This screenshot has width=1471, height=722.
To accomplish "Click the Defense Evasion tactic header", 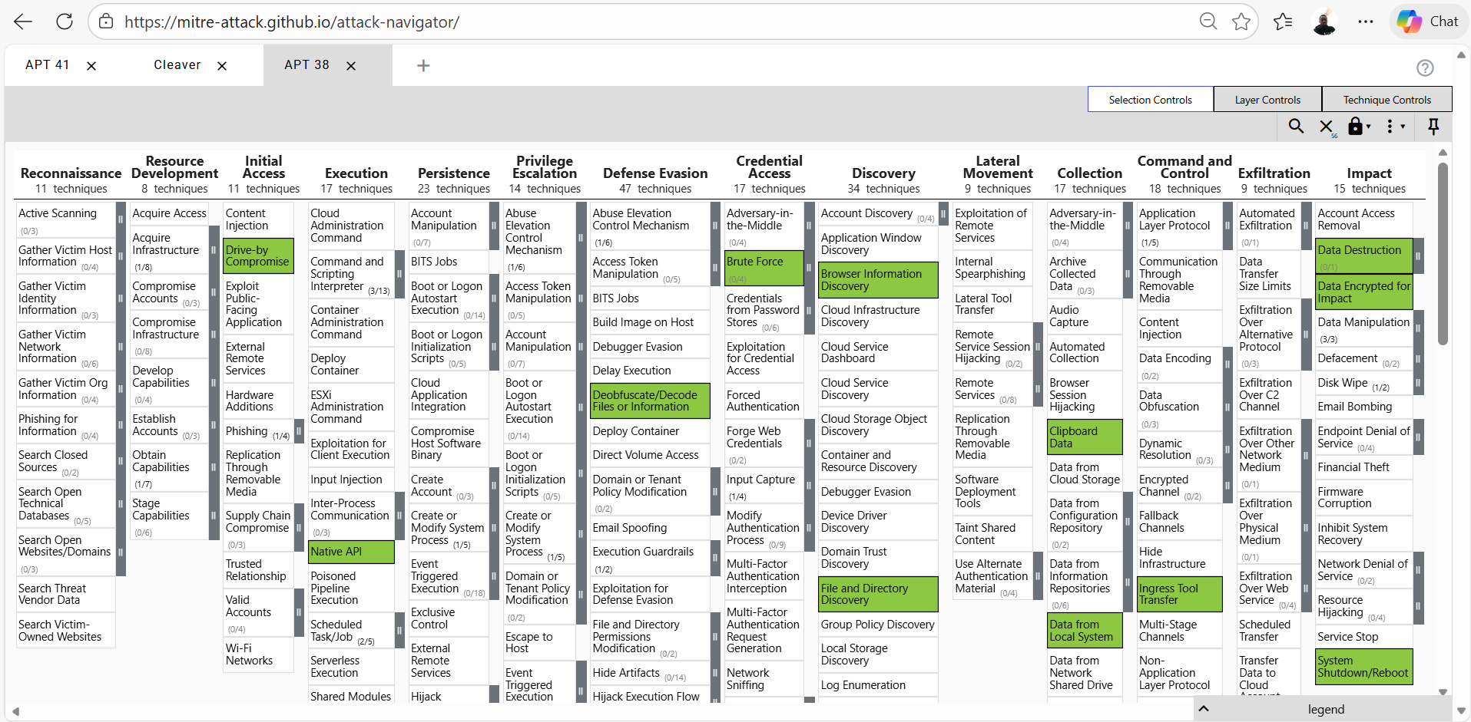I will [x=655, y=173].
